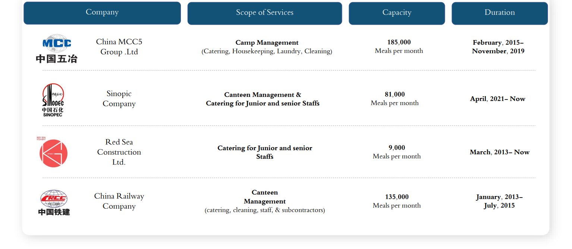Select the Canteen Management & Catering text

click(x=263, y=99)
